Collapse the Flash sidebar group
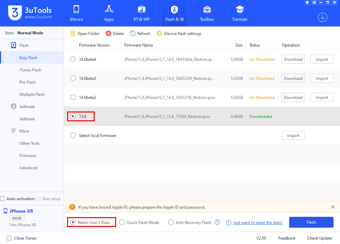The width and height of the screenshot is (340, 244). 14,46
